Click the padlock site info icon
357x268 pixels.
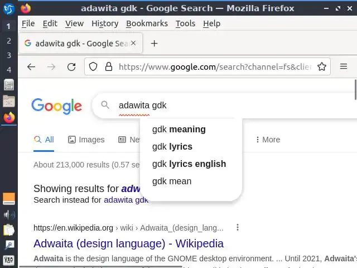[108, 67]
